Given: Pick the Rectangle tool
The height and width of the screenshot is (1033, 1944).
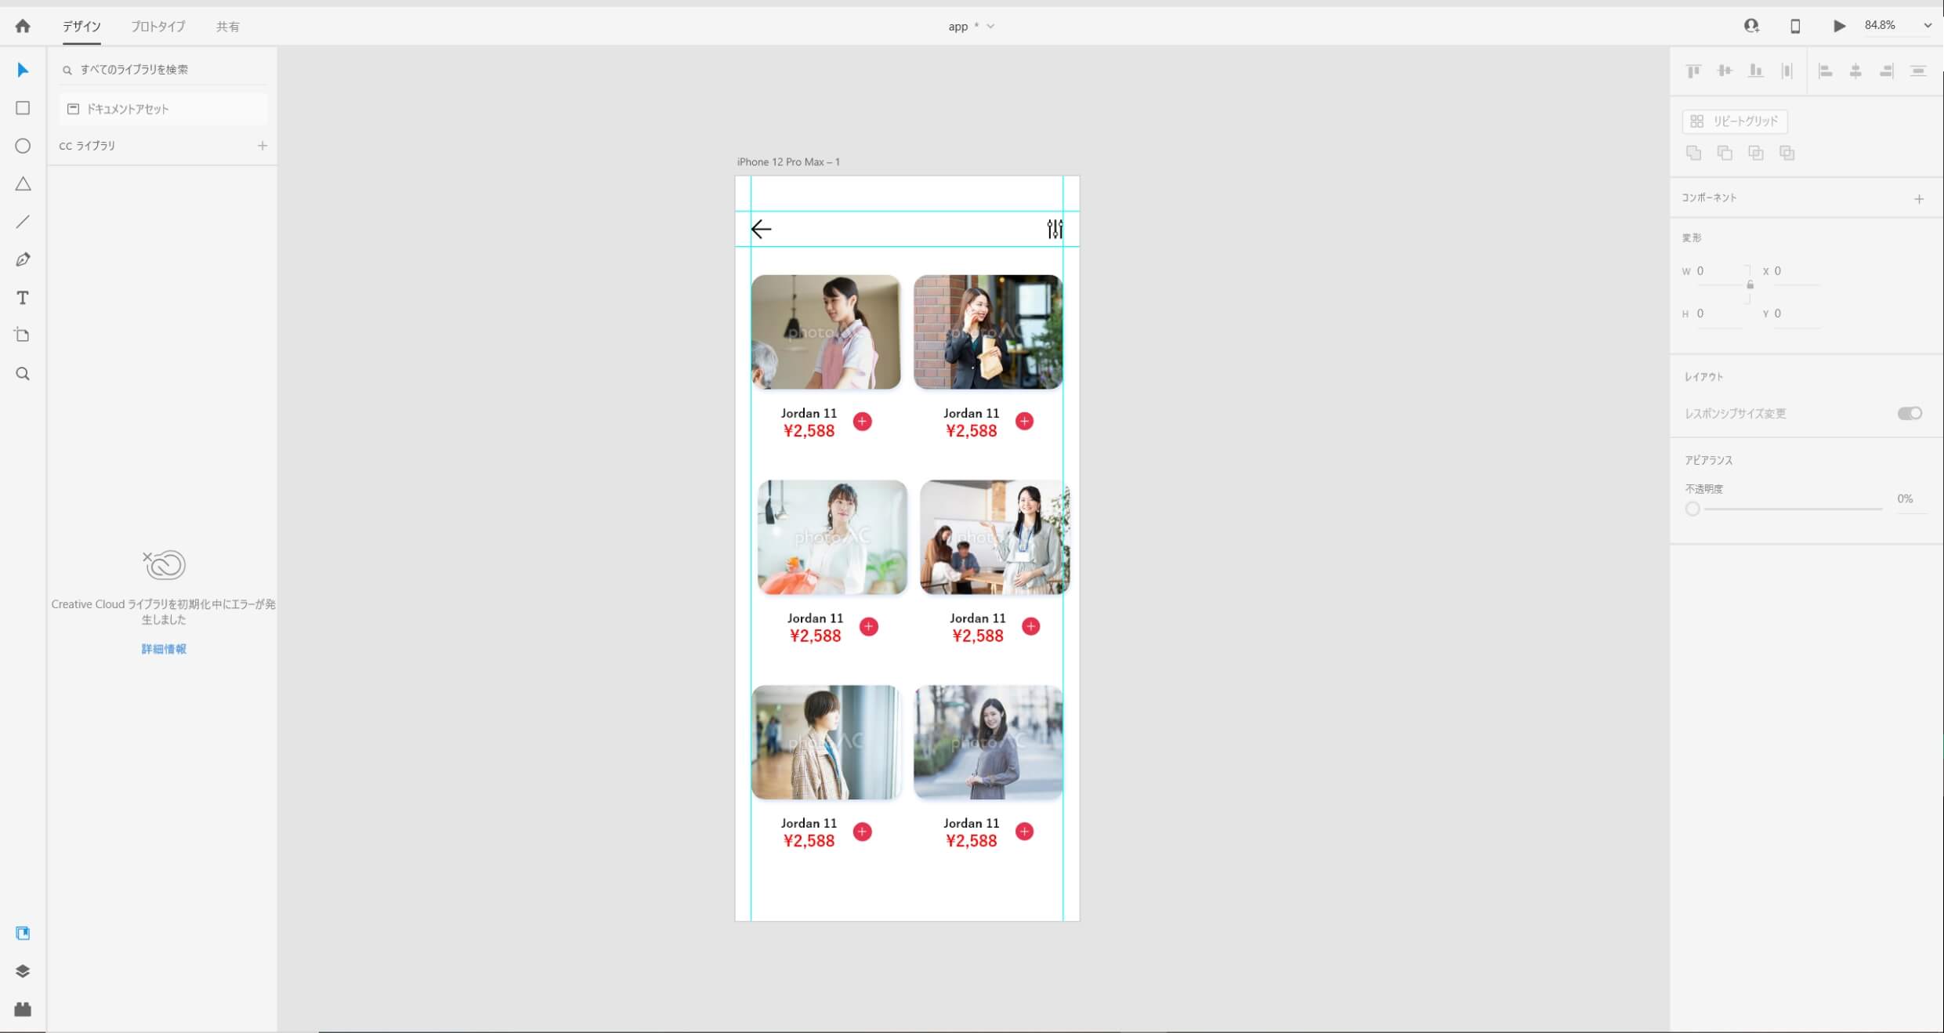Looking at the screenshot, I should [23, 107].
